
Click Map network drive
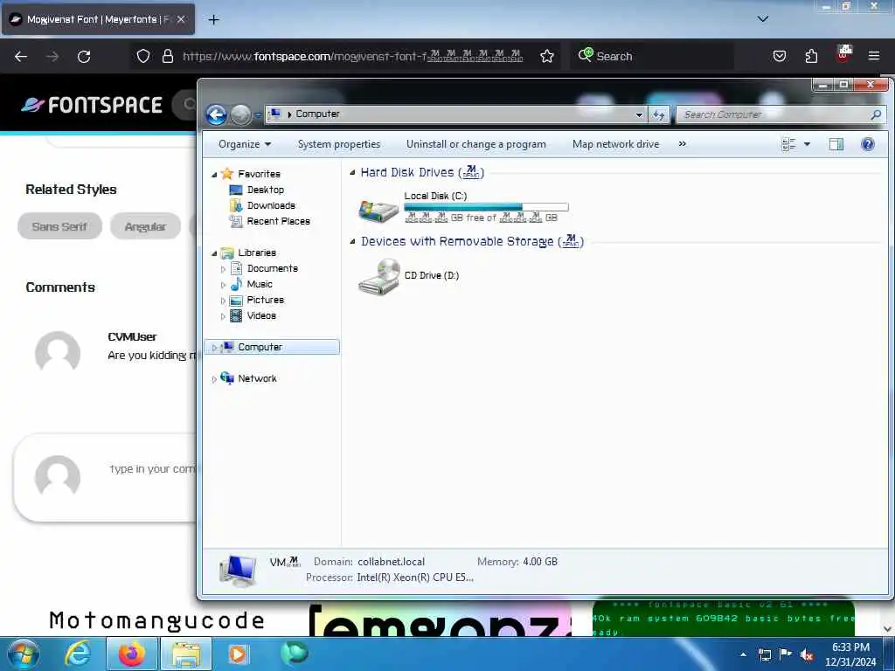[x=615, y=144]
